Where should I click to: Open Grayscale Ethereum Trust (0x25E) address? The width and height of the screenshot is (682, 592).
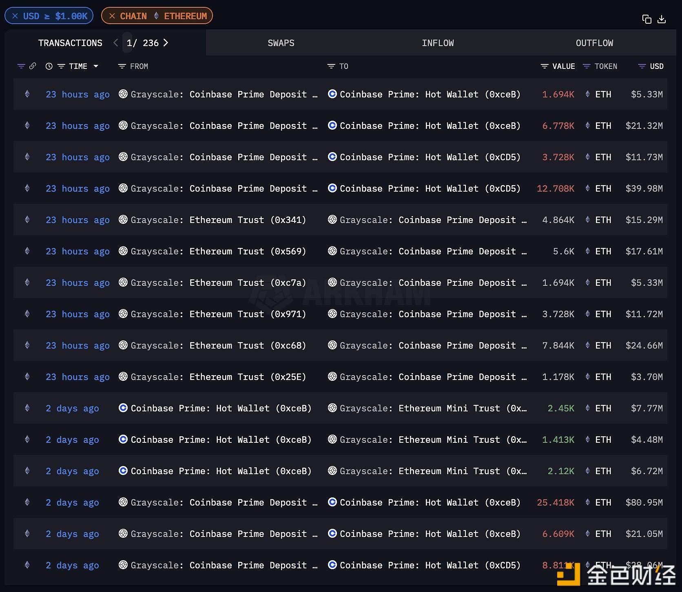click(248, 377)
